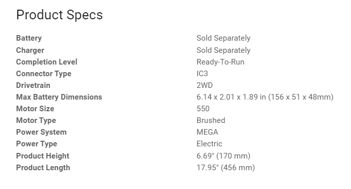Screen dimensions: 351x189
Task: Select the Max Battery Dimensions label
Action: point(59,97)
